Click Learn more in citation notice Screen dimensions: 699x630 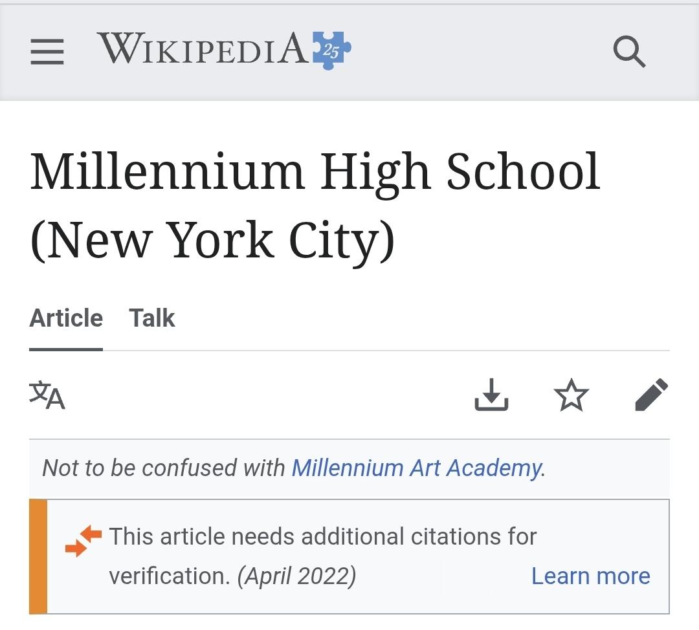click(590, 576)
